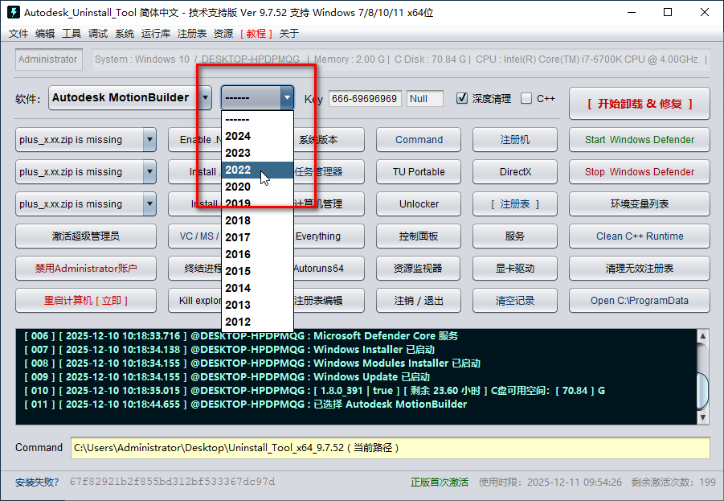The image size is (724, 501).
Task: Click Stop Windows Defender button
Action: click(639, 172)
